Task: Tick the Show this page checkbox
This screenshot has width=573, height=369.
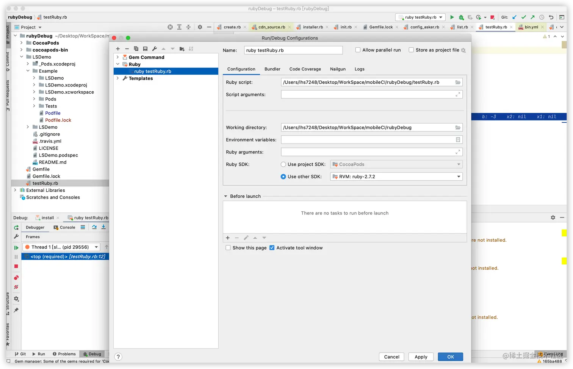Action: 228,248
